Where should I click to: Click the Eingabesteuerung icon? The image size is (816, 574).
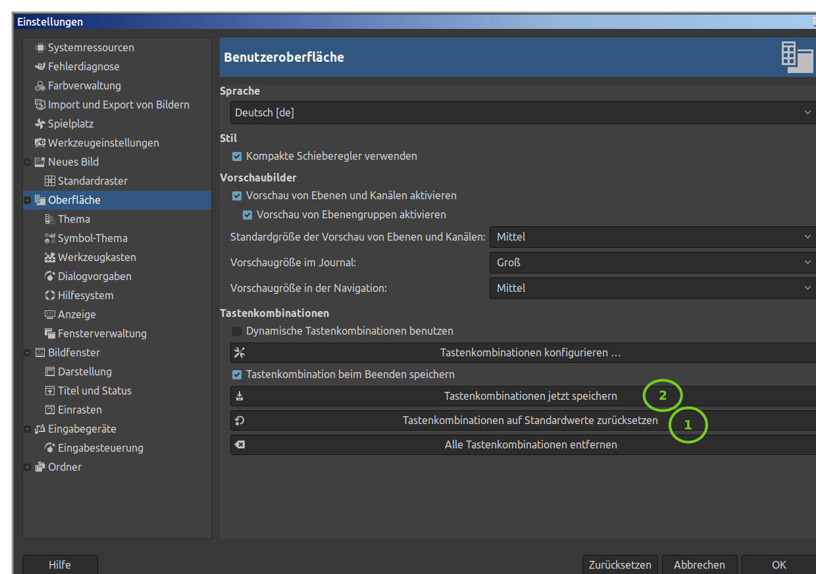pyautogui.click(x=50, y=448)
